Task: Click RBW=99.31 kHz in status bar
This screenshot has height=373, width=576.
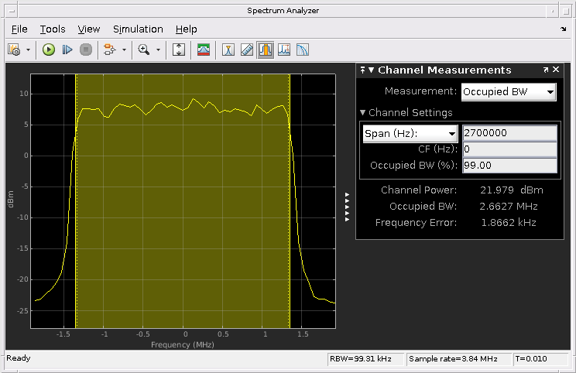Action: (360, 359)
